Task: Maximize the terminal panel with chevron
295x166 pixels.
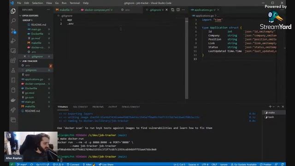Action: point(278,107)
